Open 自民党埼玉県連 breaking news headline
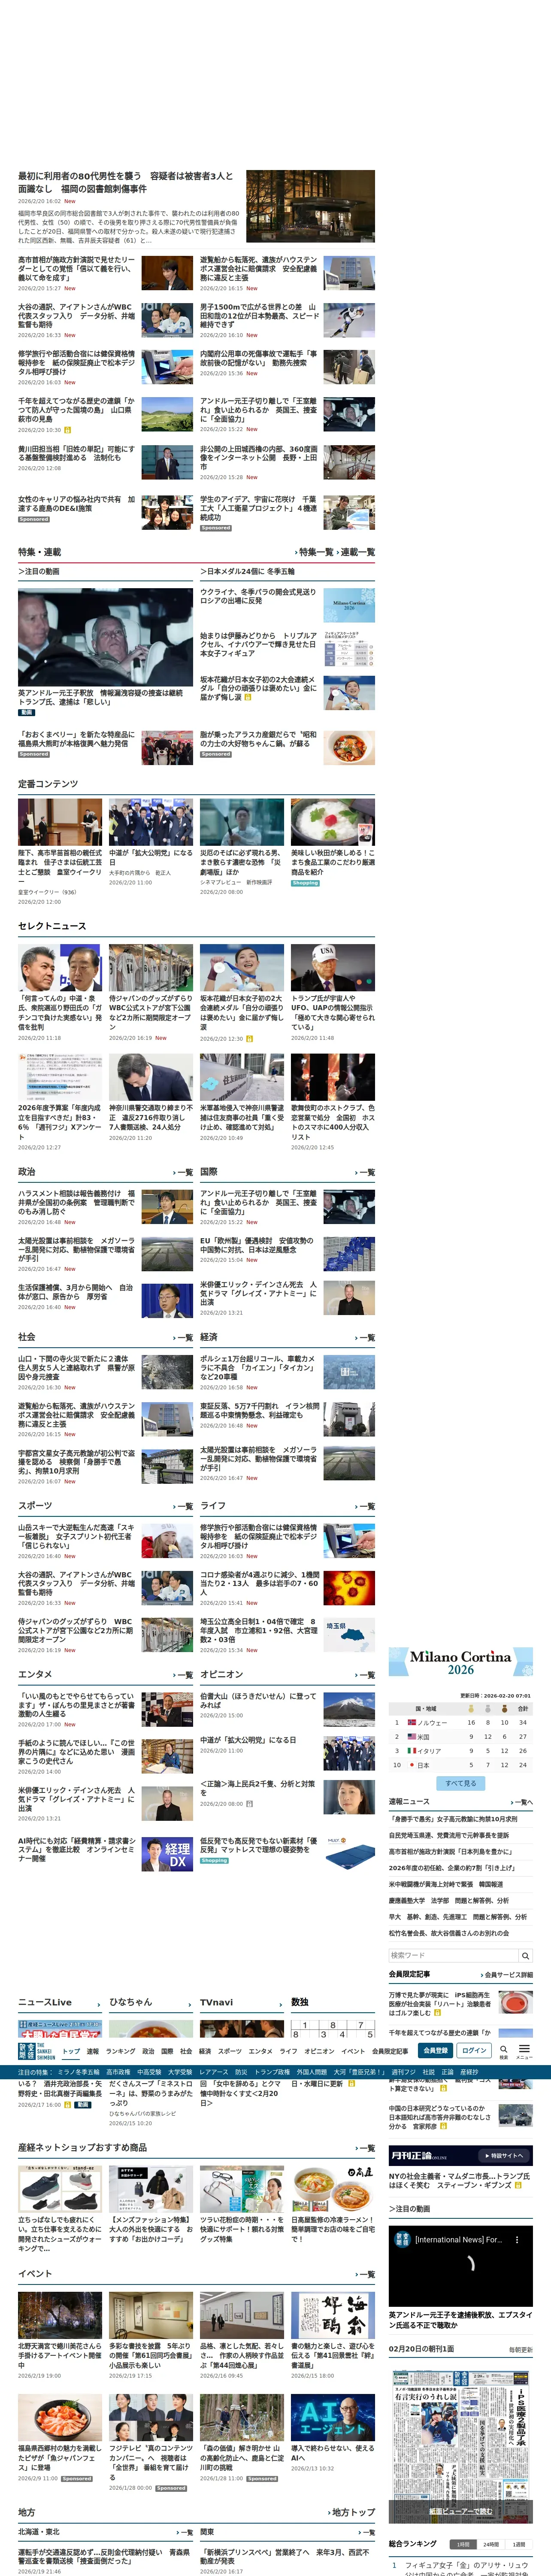This screenshot has height=2576, width=551. 448,1835
